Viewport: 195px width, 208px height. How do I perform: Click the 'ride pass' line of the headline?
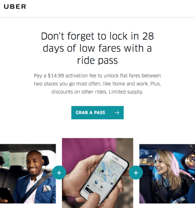coord(97,61)
